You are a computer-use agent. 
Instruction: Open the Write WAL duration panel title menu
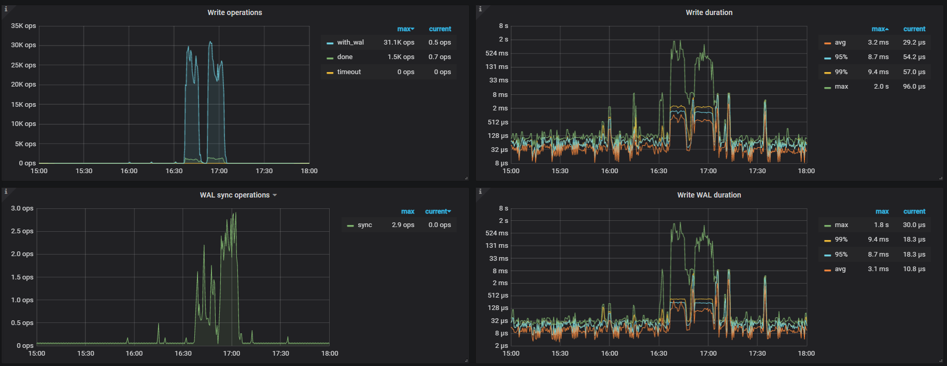709,195
